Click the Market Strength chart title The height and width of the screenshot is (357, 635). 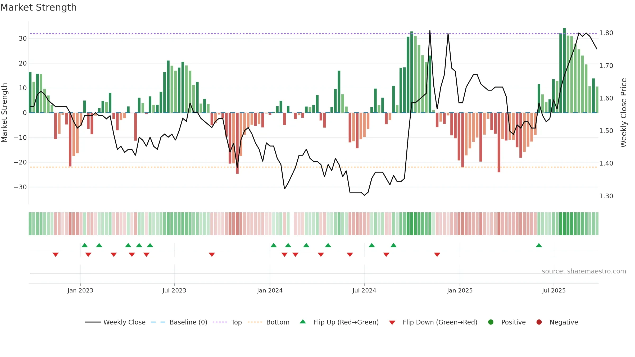(x=39, y=7)
